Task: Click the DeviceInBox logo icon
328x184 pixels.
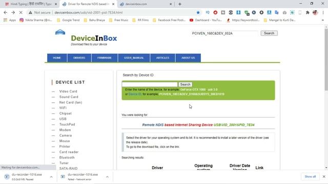Action: 60,32
